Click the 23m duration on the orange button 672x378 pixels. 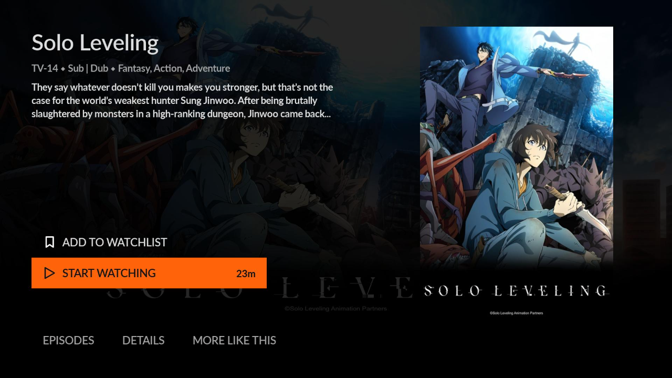point(246,274)
